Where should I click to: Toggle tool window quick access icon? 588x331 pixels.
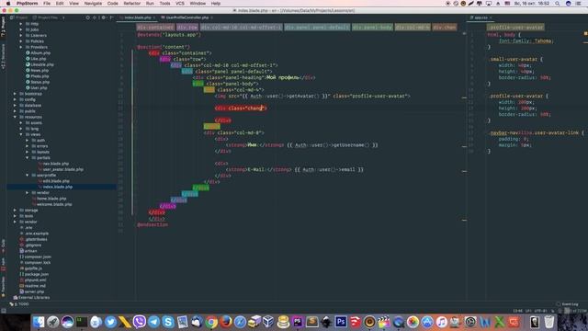tap(4, 311)
